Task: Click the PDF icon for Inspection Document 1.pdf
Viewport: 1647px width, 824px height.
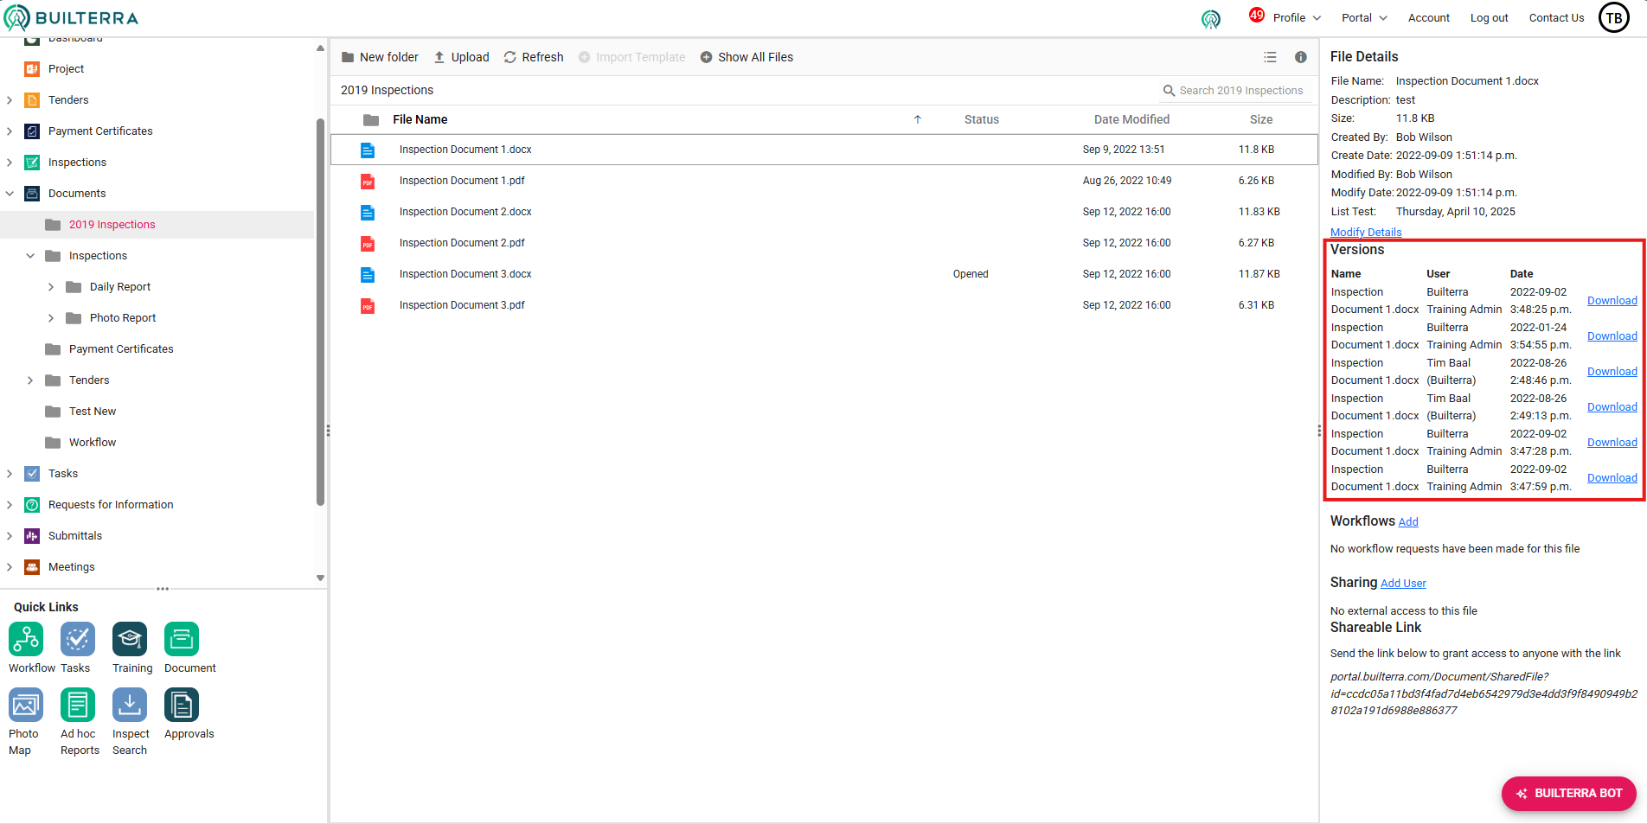Action: tap(368, 181)
